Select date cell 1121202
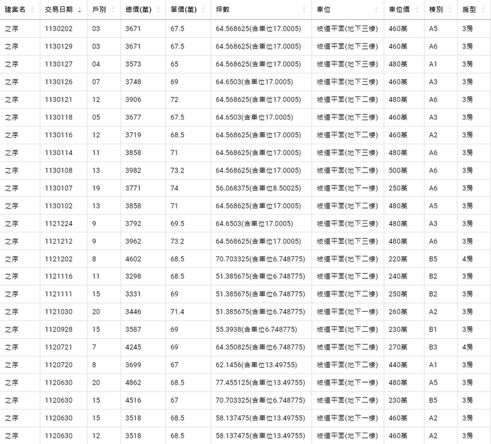 (x=59, y=259)
